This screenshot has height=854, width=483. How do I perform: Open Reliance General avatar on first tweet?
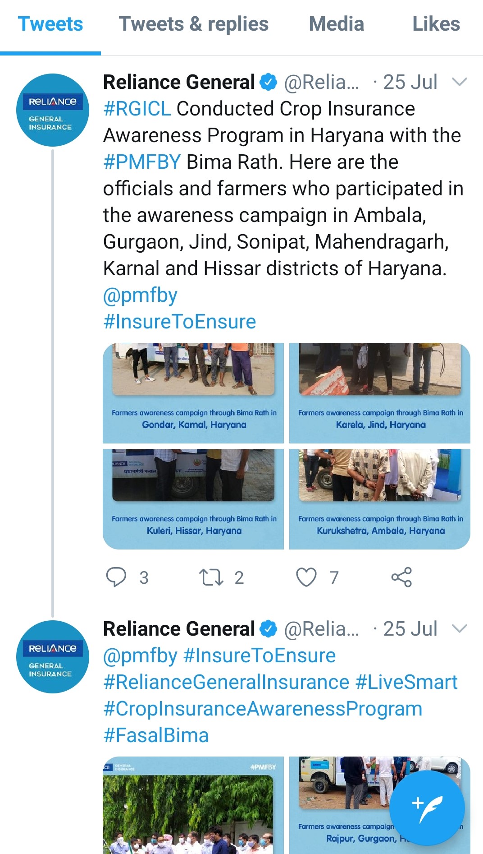pos(52,110)
